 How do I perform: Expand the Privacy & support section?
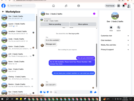115,50
